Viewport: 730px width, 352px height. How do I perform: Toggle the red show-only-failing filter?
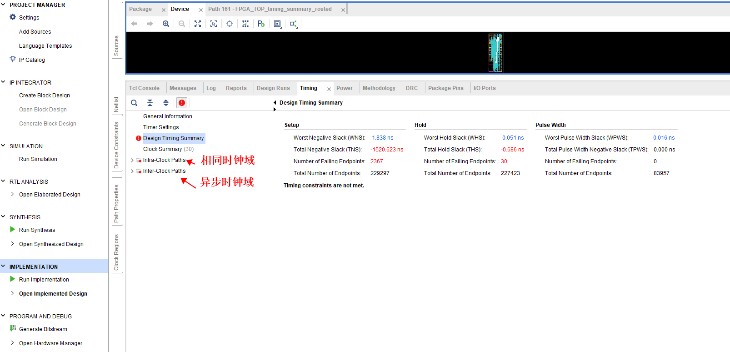tap(182, 103)
